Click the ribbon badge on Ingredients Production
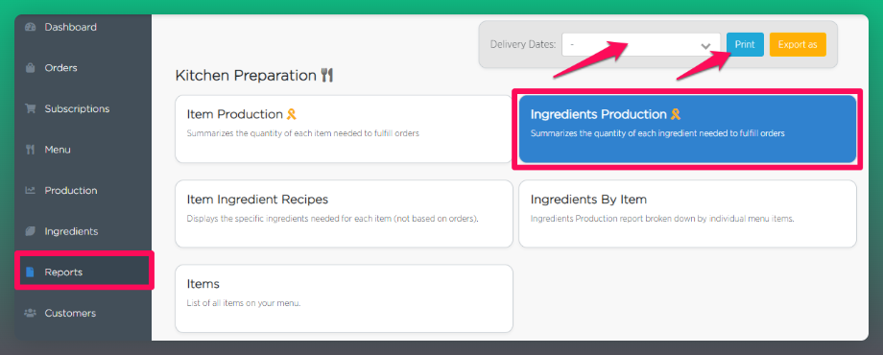The image size is (883, 355). click(x=675, y=114)
